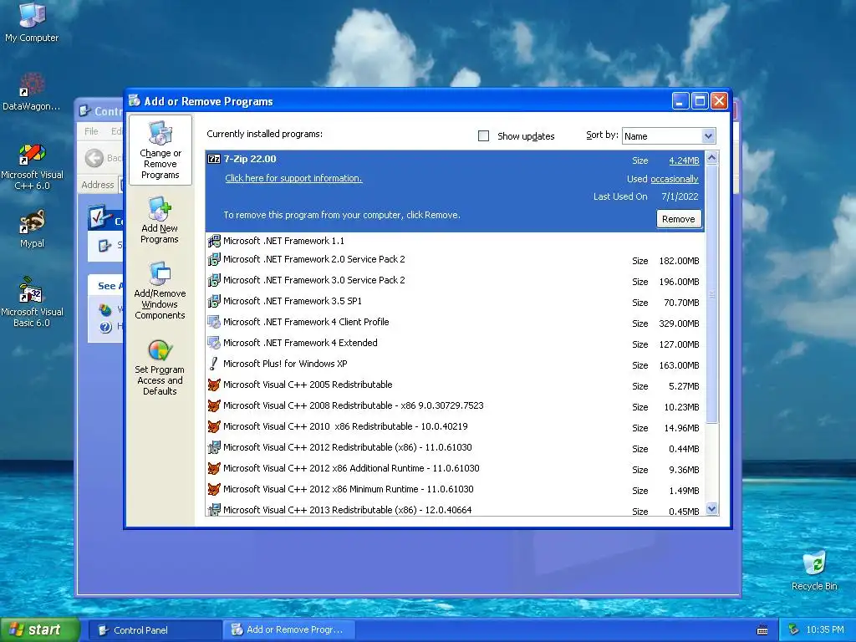Viewport: 856px width, 642px height.
Task: Select Visual C++ 2010 x86 Redistributable text
Action: tap(345, 426)
